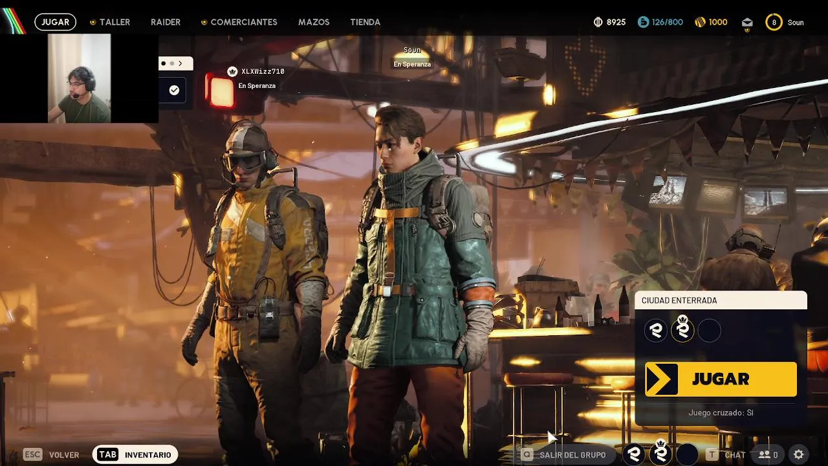Click the blue currency icon beside 126/800

point(643,22)
